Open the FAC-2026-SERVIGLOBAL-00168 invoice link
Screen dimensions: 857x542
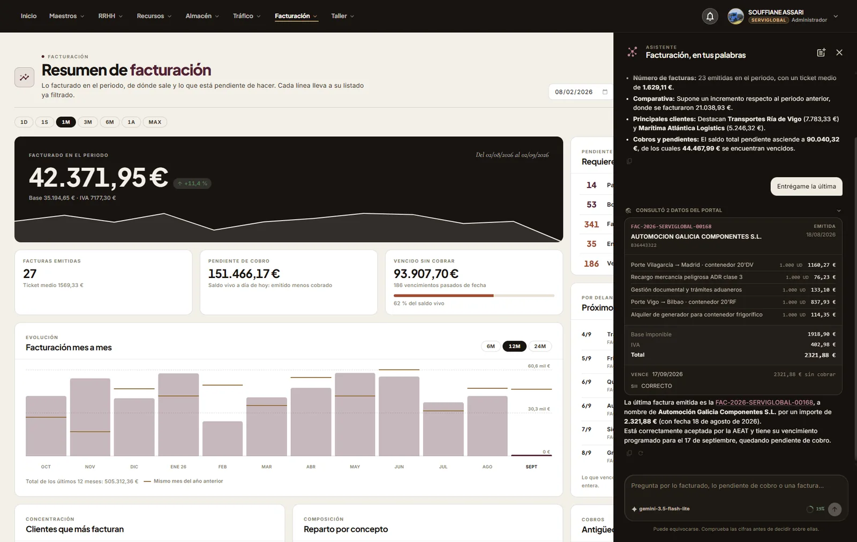click(764, 402)
